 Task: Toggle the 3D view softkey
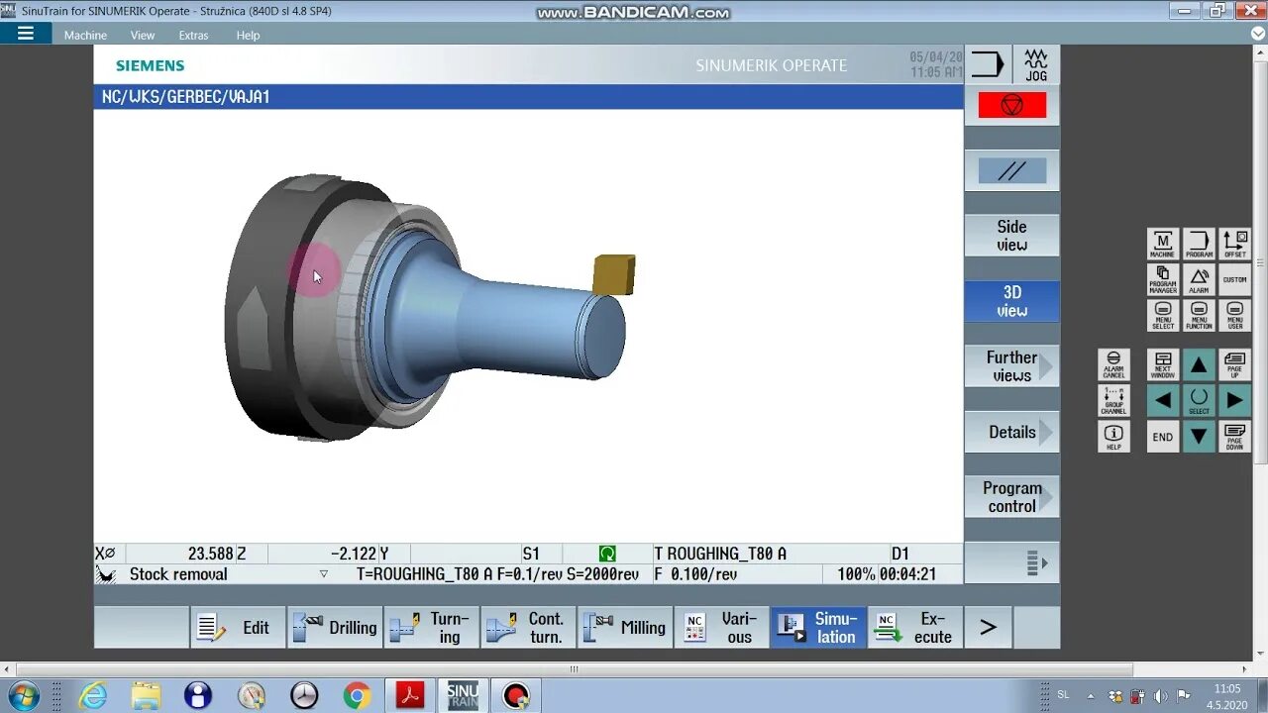point(1011,301)
